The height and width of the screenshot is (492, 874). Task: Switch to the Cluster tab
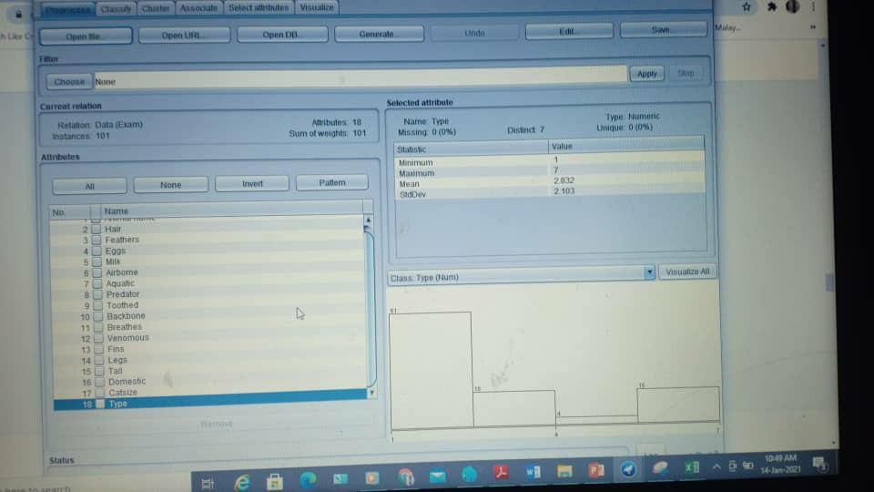click(x=156, y=8)
